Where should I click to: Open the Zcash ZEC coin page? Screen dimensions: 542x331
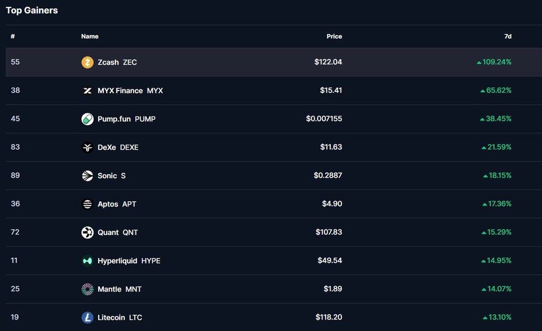point(117,63)
